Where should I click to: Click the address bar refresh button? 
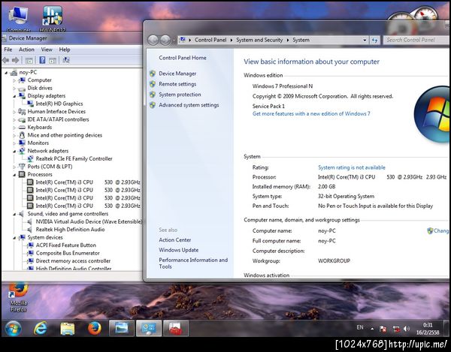click(374, 41)
